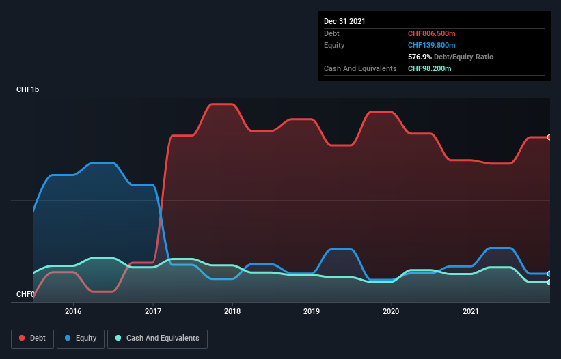
Task: Click the Equity row label in tooltip
Action: coord(334,45)
